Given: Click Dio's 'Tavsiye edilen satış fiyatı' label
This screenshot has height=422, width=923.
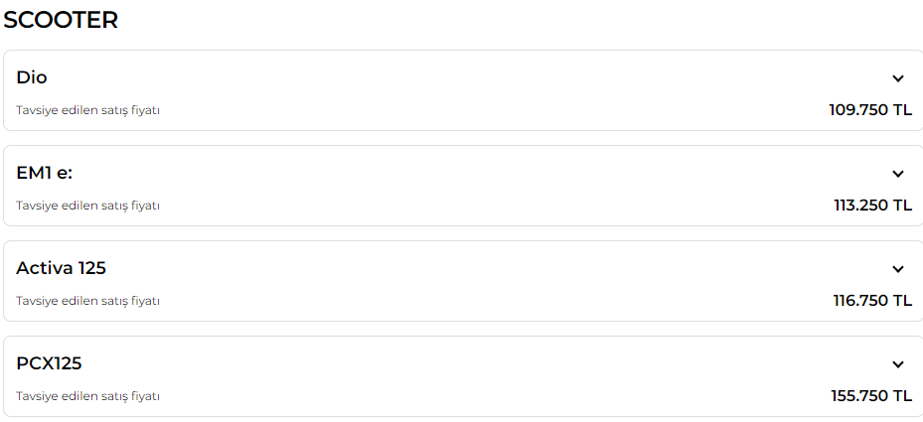Looking at the screenshot, I should pos(87,110).
